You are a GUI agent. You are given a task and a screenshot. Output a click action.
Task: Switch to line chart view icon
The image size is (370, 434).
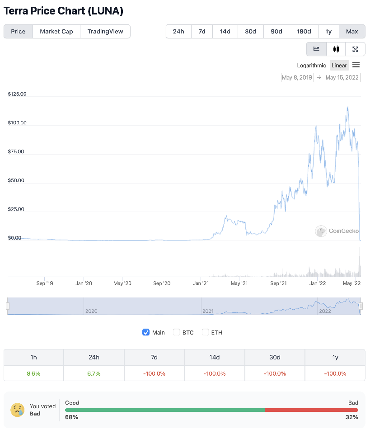tap(316, 49)
